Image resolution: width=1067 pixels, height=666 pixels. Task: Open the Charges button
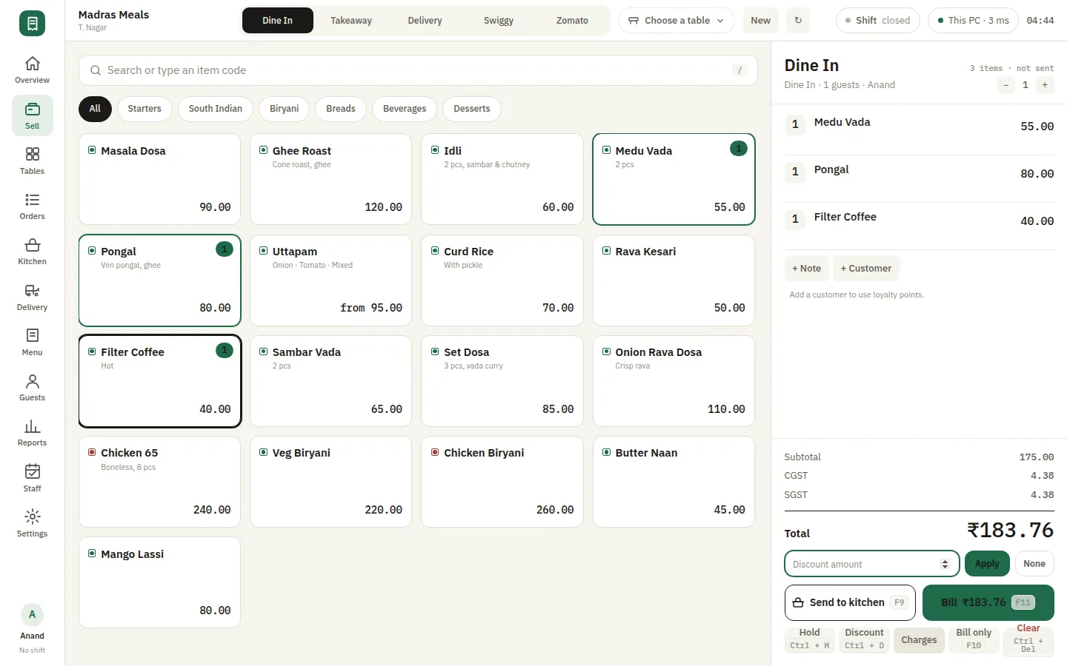pos(919,640)
